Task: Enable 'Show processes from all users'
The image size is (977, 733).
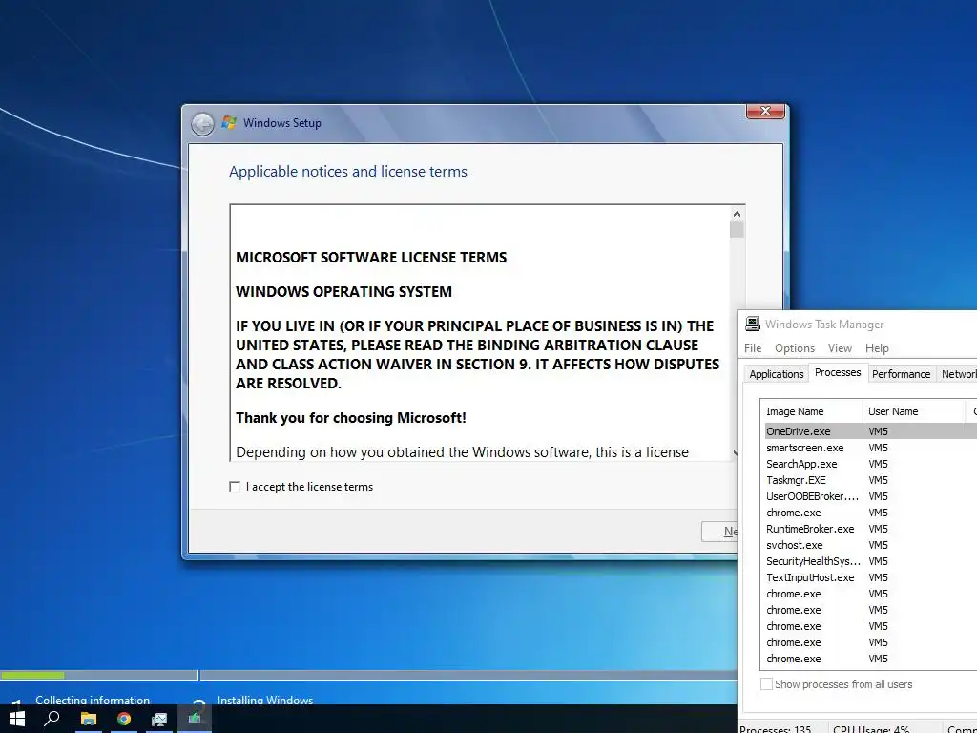Action: (766, 683)
